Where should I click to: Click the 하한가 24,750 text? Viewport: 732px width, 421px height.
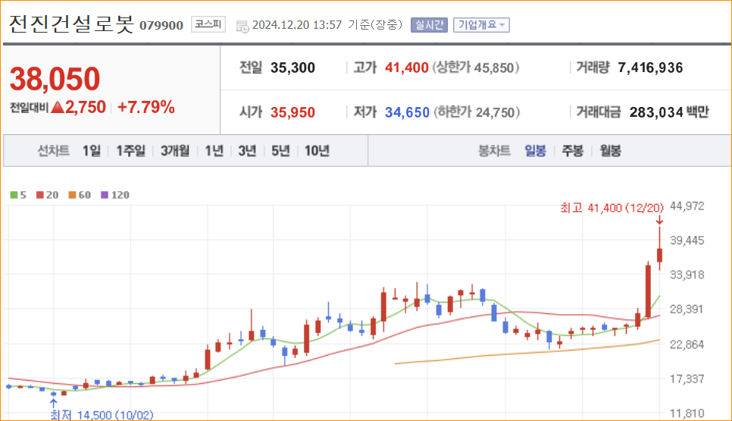[x=476, y=112]
